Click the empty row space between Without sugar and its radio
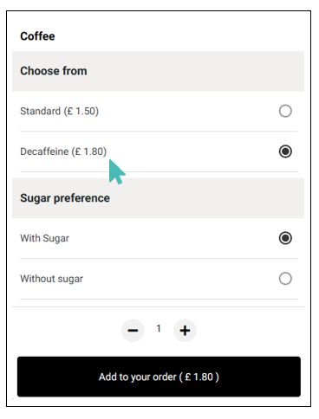The height and width of the screenshot is (419, 319). pyautogui.click(x=180, y=279)
